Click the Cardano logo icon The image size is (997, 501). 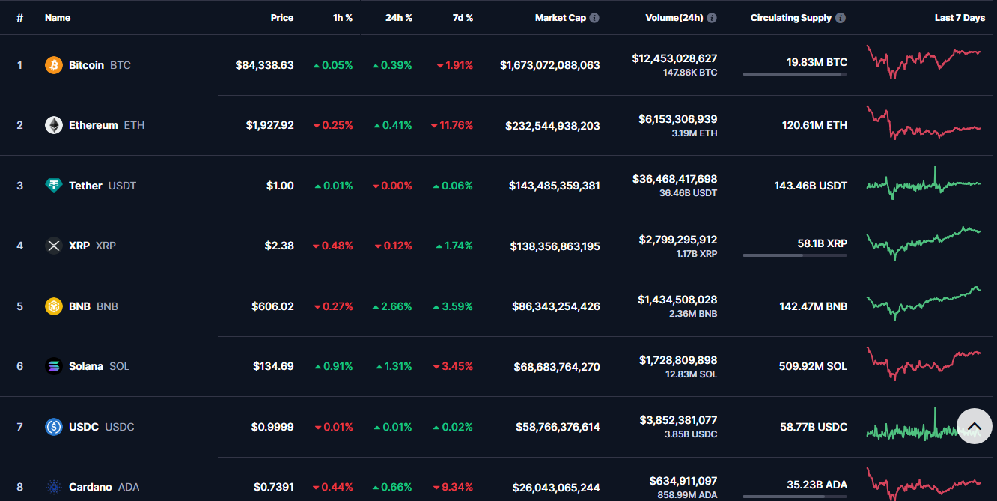pos(54,487)
